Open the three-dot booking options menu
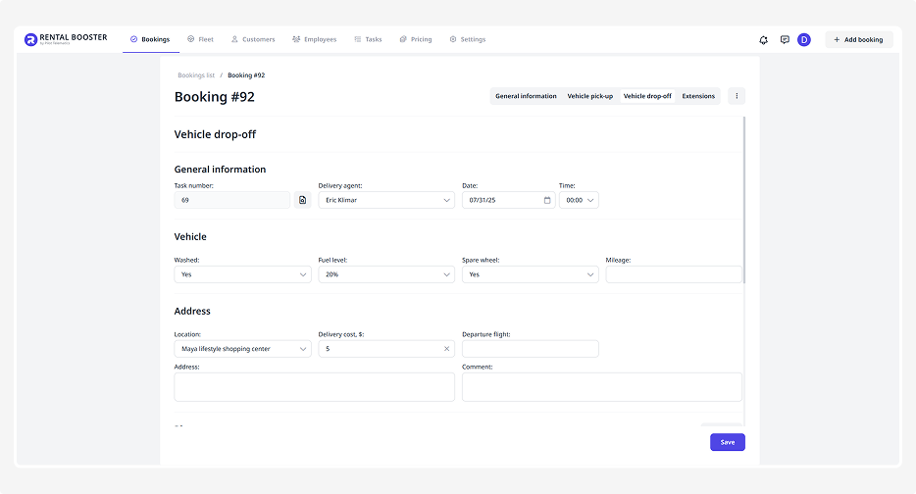This screenshot has width=916, height=494. tap(738, 96)
